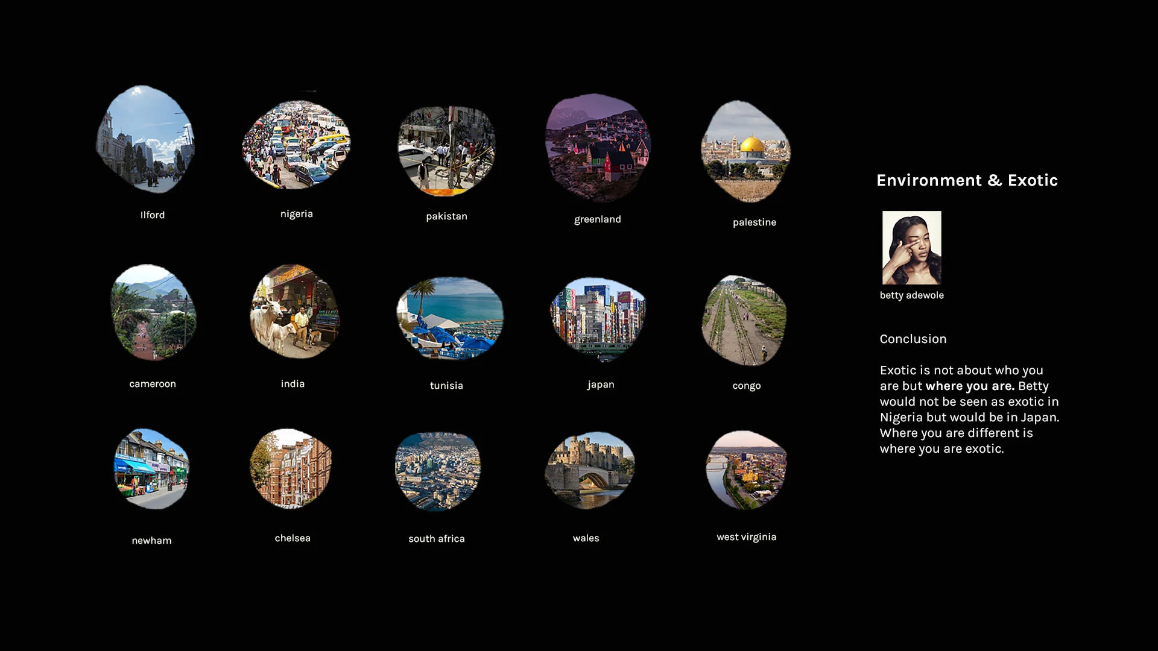
Task: Open the South Africa aerial city photo
Action: click(438, 471)
